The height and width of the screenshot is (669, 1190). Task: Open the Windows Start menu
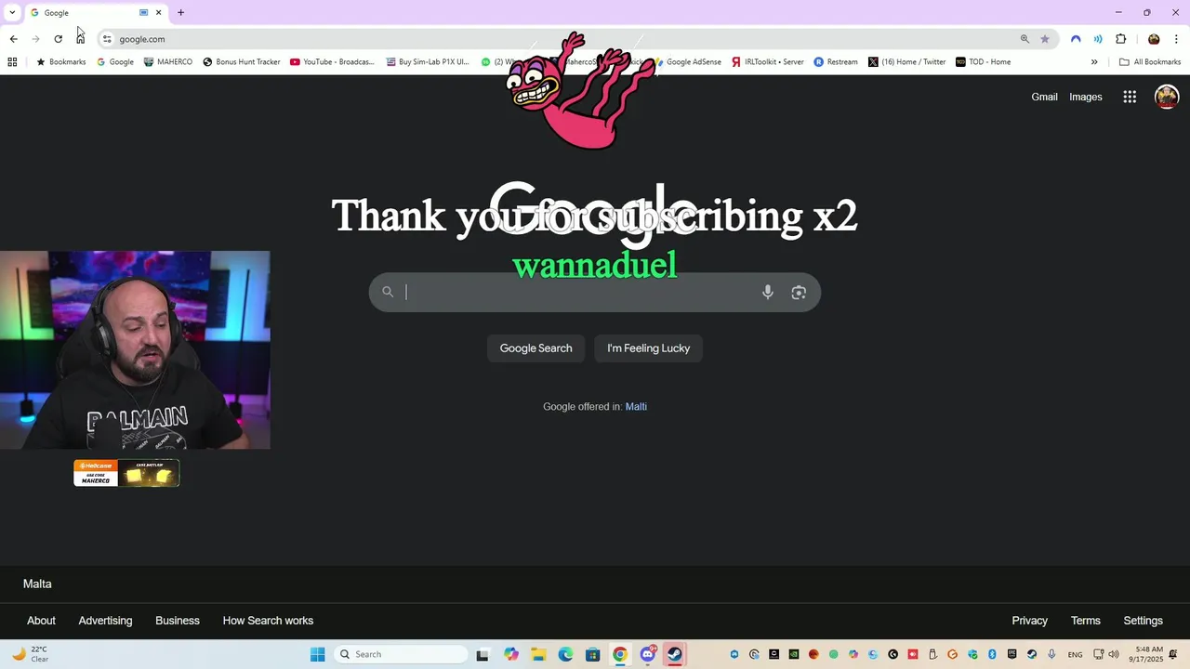pyautogui.click(x=317, y=654)
